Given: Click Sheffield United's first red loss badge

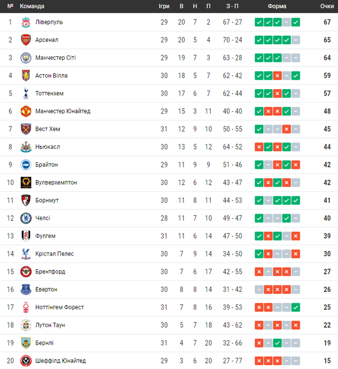Looking at the screenshot, I should click(x=259, y=361).
